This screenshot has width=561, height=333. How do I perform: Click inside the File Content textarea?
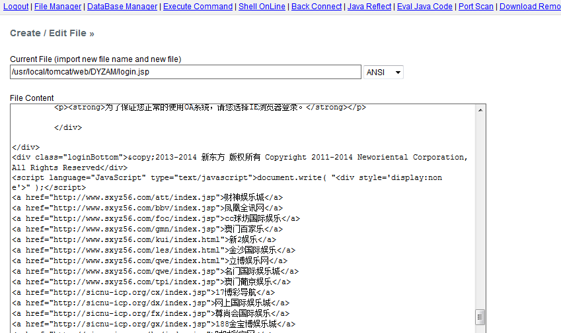click(x=243, y=218)
